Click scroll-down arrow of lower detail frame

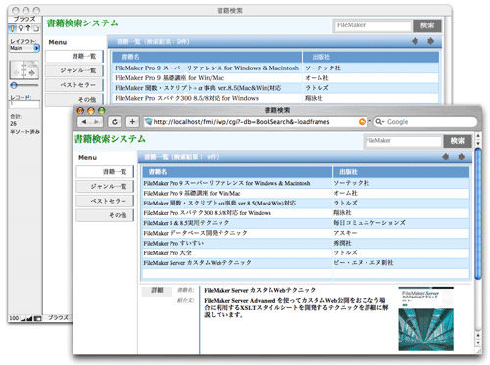(478, 343)
